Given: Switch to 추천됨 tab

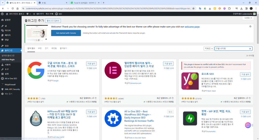Looking at the screenshot, I should [54, 48].
